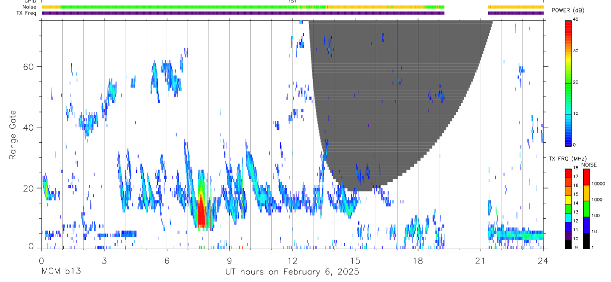Click the MCM b13 radar beam label
This screenshot has width=611, height=282.
click(61, 272)
